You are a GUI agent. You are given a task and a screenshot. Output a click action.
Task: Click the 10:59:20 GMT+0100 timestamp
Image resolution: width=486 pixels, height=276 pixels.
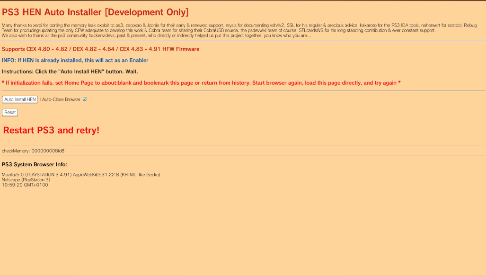tap(25, 185)
